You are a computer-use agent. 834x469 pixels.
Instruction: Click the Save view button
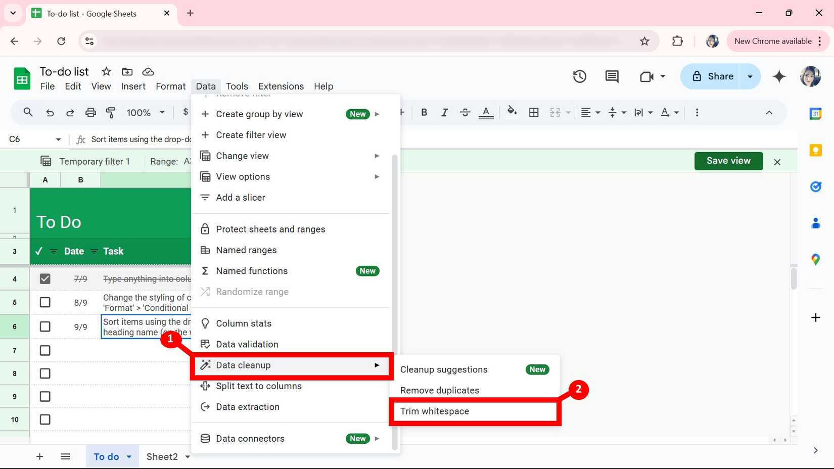[728, 161]
